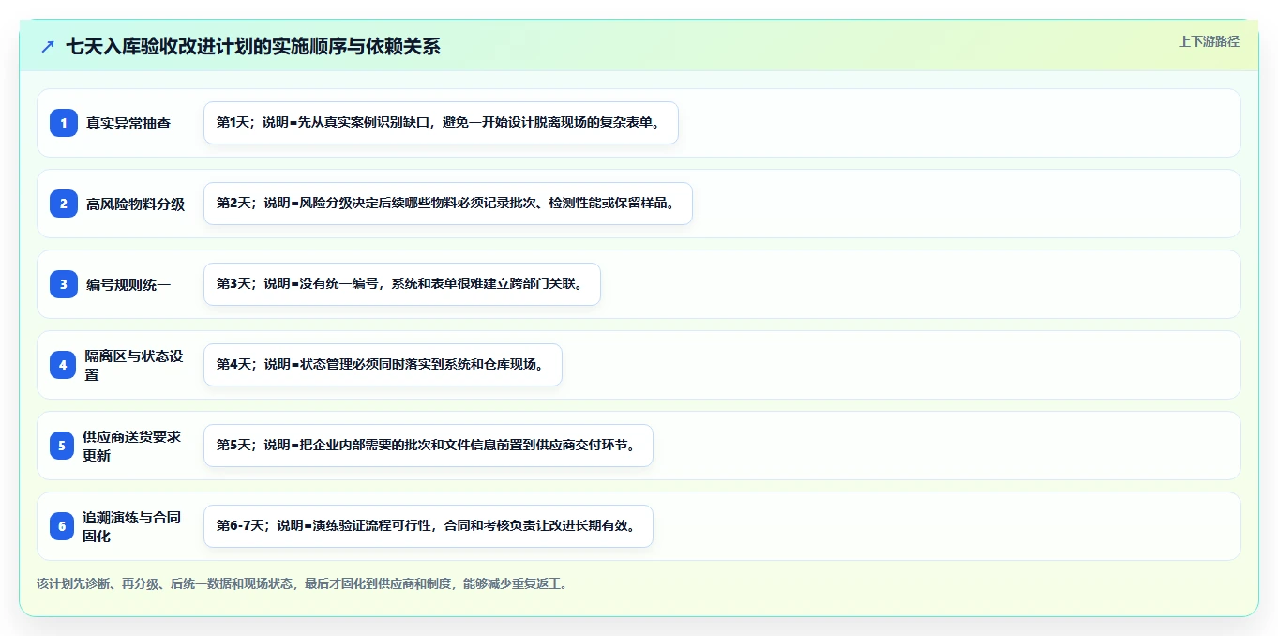The width and height of the screenshot is (1278, 636).
Task: Click the 第4天 status management description box
Action: (x=383, y=365)
